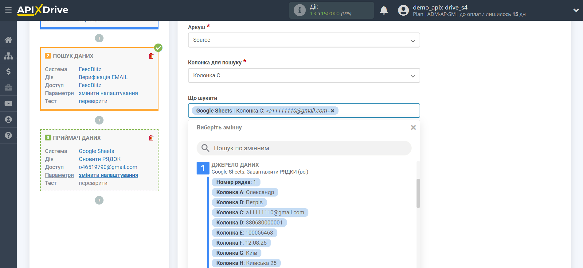Image resolution: width=583 pixels, height=268 pixels.
Task: Open the hamburger menu
Action: tap(8, 10)
